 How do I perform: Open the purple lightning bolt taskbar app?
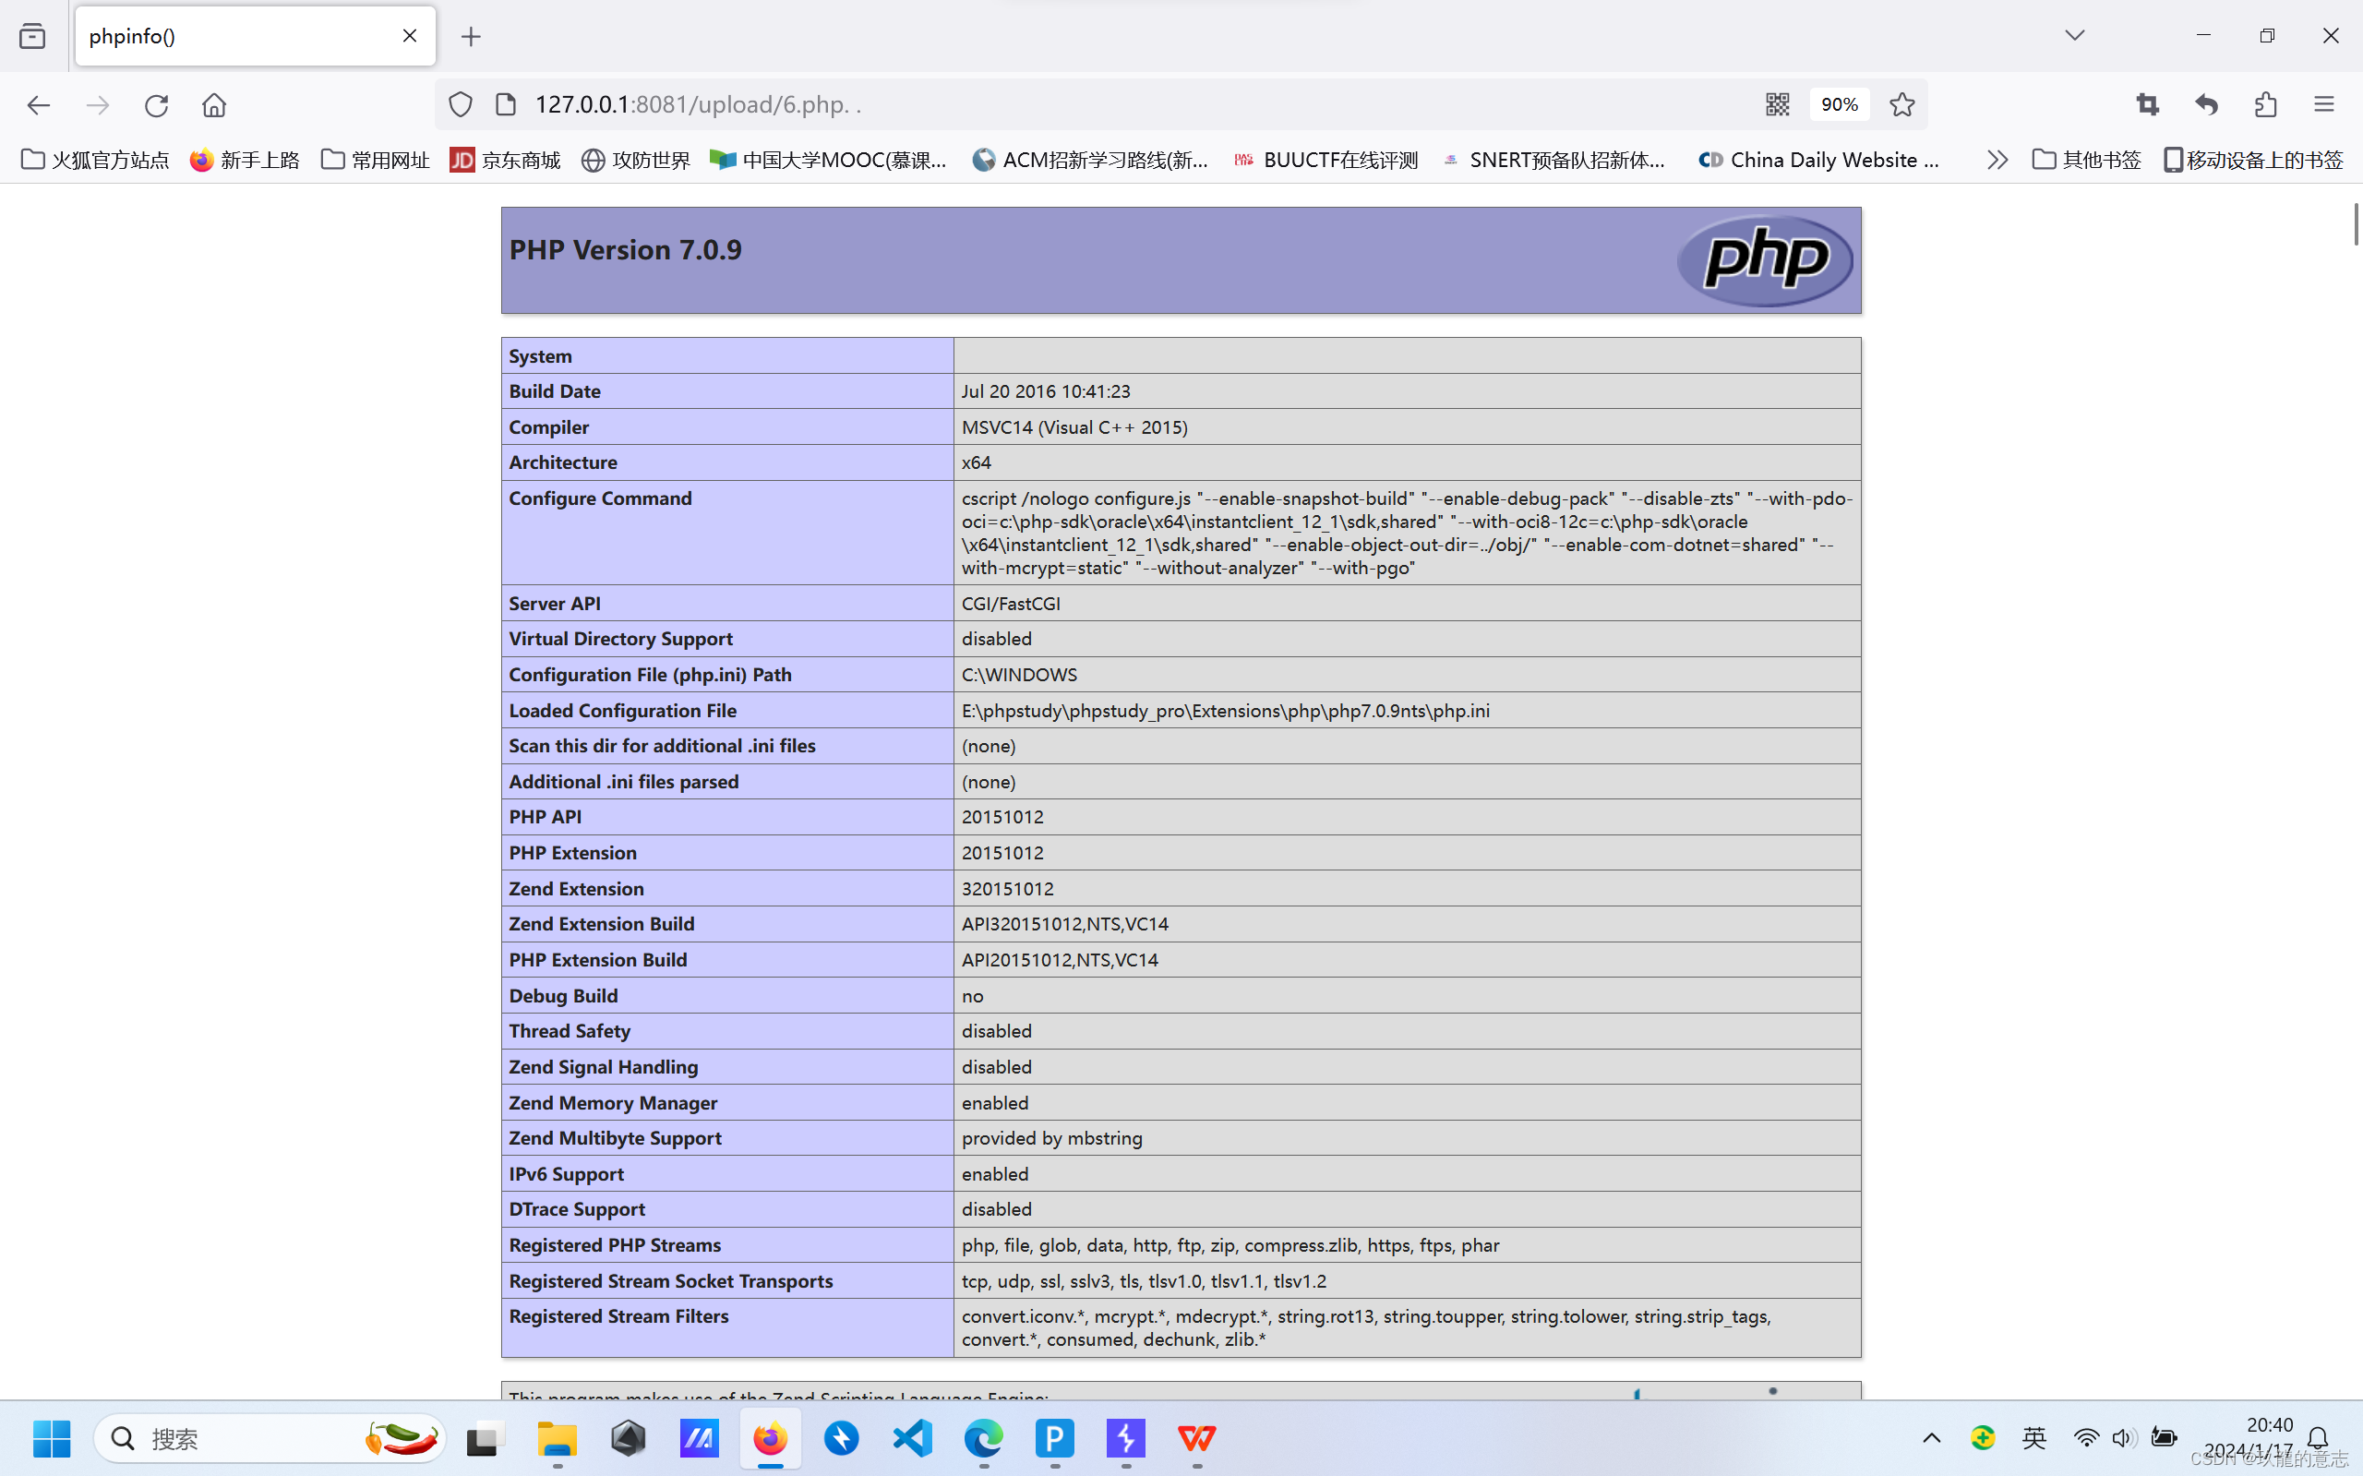pyautogui.click(x=1125, y=1438)
